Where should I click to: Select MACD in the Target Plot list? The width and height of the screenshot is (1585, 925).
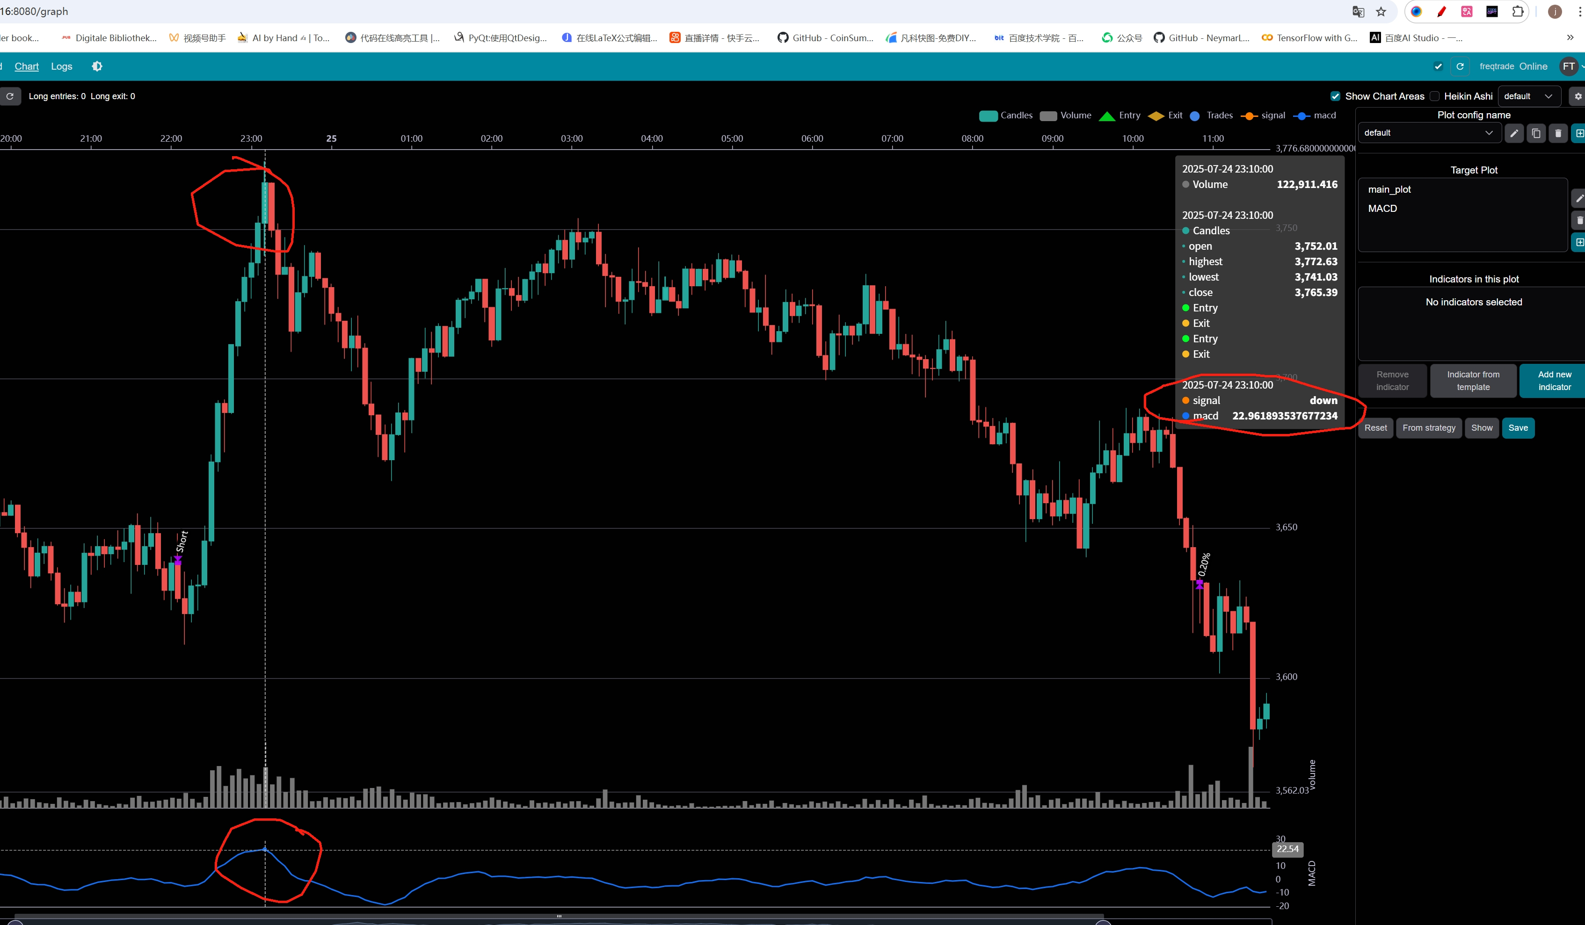click(x=1382, y=208)
